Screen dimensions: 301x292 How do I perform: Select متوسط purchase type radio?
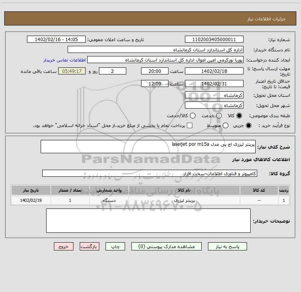(226, 125)
